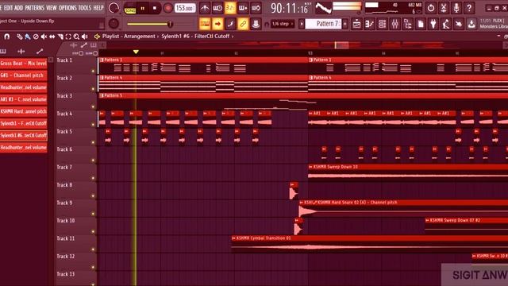Click Sylenth1 #6 - FilterCtl Cutoff breadcrumb
Viewport: 508px width, 286px height.
click(x=195, y=37)
